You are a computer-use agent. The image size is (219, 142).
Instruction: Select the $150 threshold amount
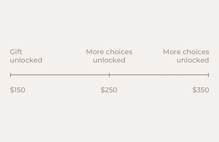[x=18, y=90]
